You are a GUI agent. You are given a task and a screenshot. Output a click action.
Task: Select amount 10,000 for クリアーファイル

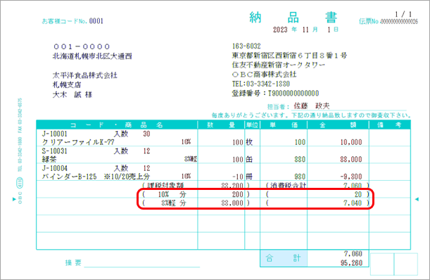pyautogui.click(x=351, y=142)
